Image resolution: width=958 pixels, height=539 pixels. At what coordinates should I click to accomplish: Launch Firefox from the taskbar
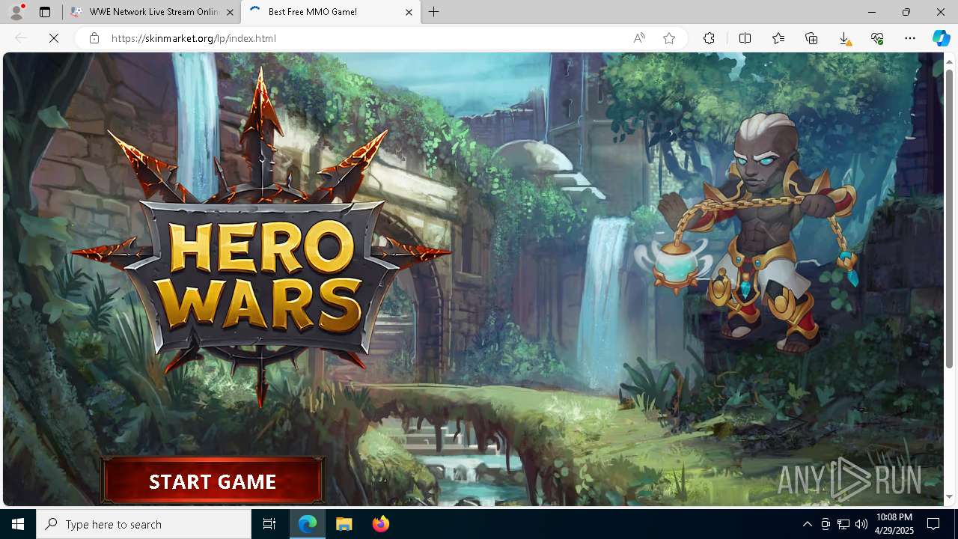click(380, 524)
